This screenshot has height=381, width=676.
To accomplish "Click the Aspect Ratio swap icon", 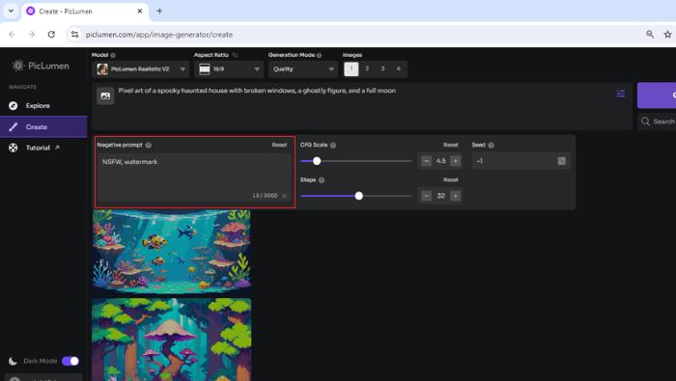I will coord(235,55).
